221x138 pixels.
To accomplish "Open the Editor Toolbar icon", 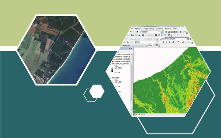I will 162,32.
